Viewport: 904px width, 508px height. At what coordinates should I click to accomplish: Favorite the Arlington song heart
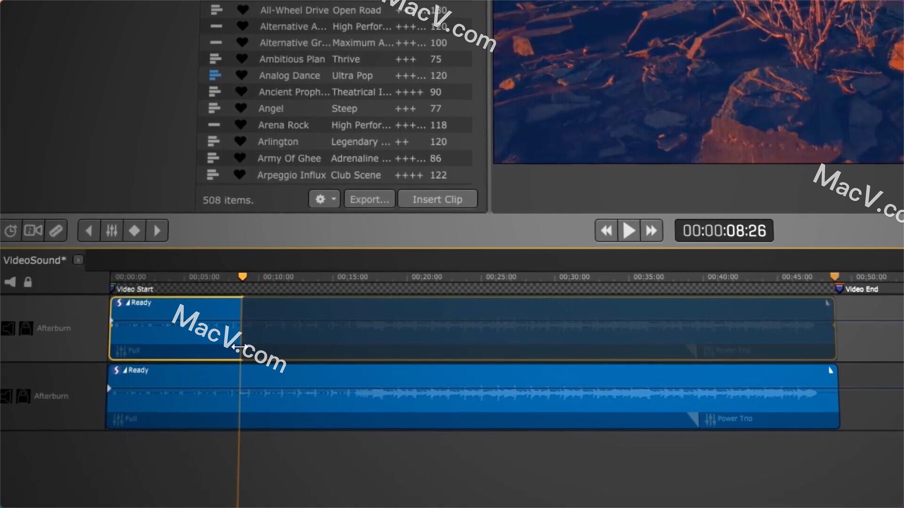coord(240,141)
